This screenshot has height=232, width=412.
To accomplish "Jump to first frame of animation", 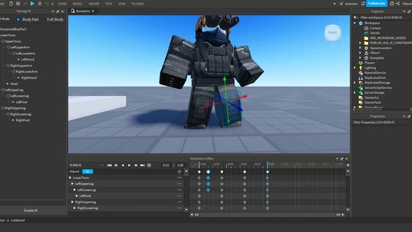I will point(109,165).
